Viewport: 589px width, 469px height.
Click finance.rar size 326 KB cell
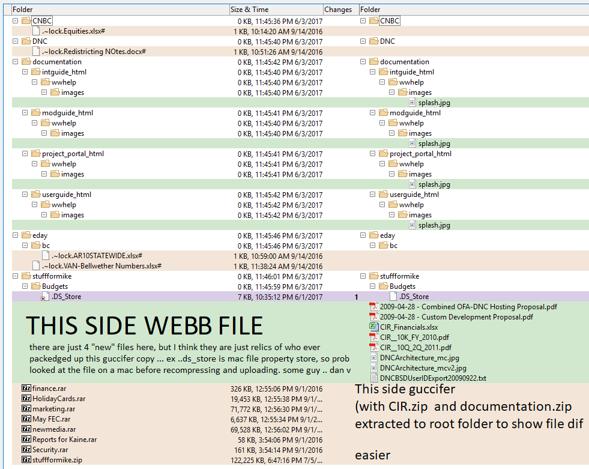coord(276,389)
